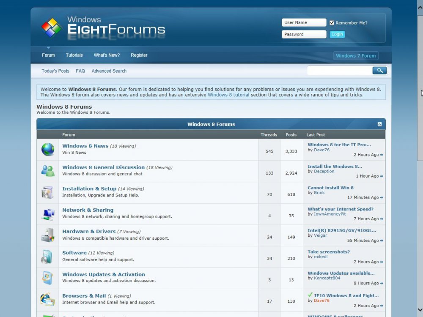Click the Browsers & Mail forum icon

[47, 299]
